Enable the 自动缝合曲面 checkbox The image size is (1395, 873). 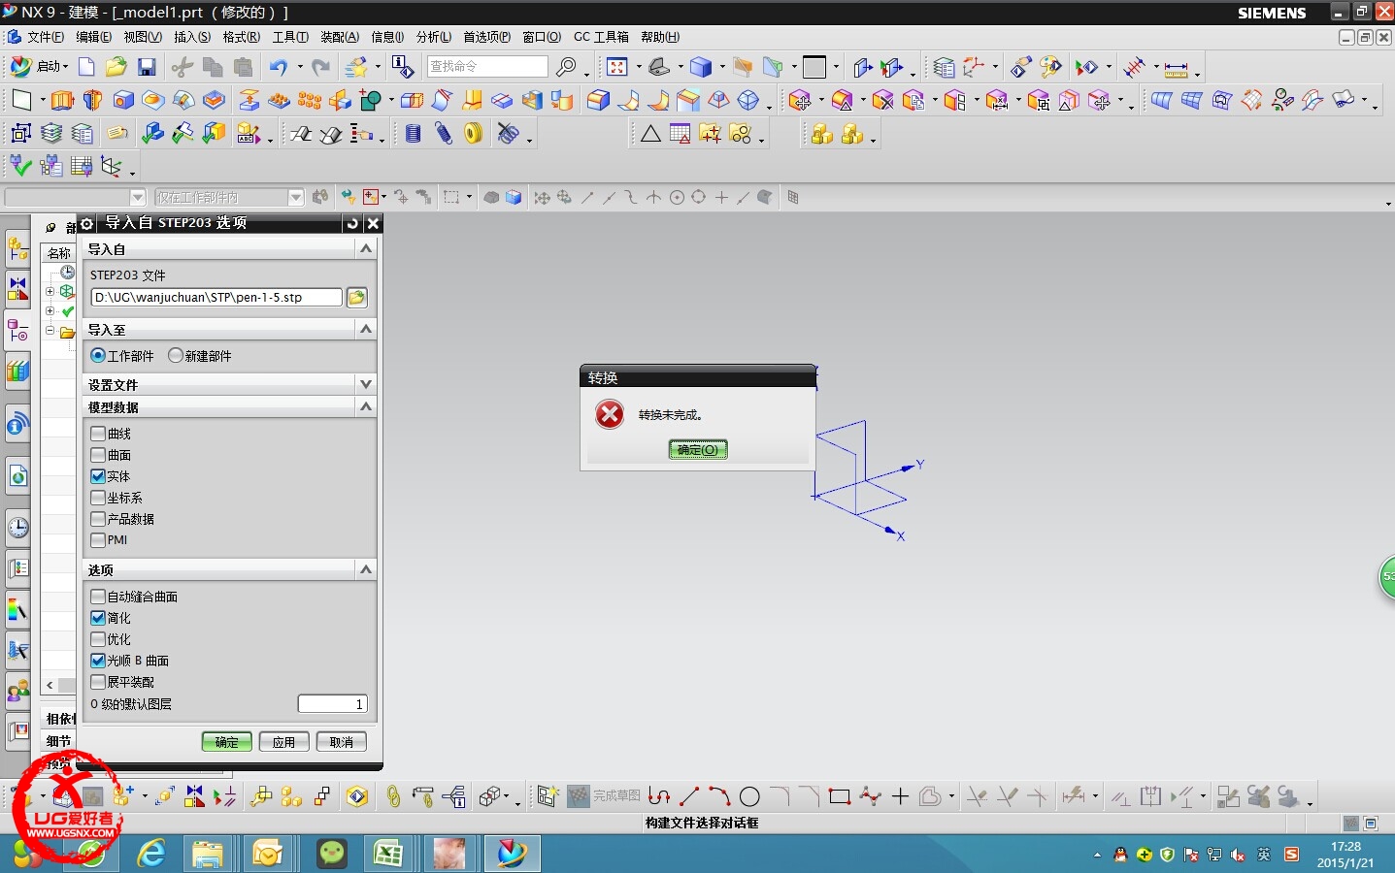[x=98, y=597]
